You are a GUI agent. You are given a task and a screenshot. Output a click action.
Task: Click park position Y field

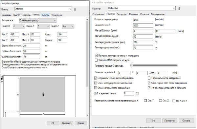pos(142,73)
